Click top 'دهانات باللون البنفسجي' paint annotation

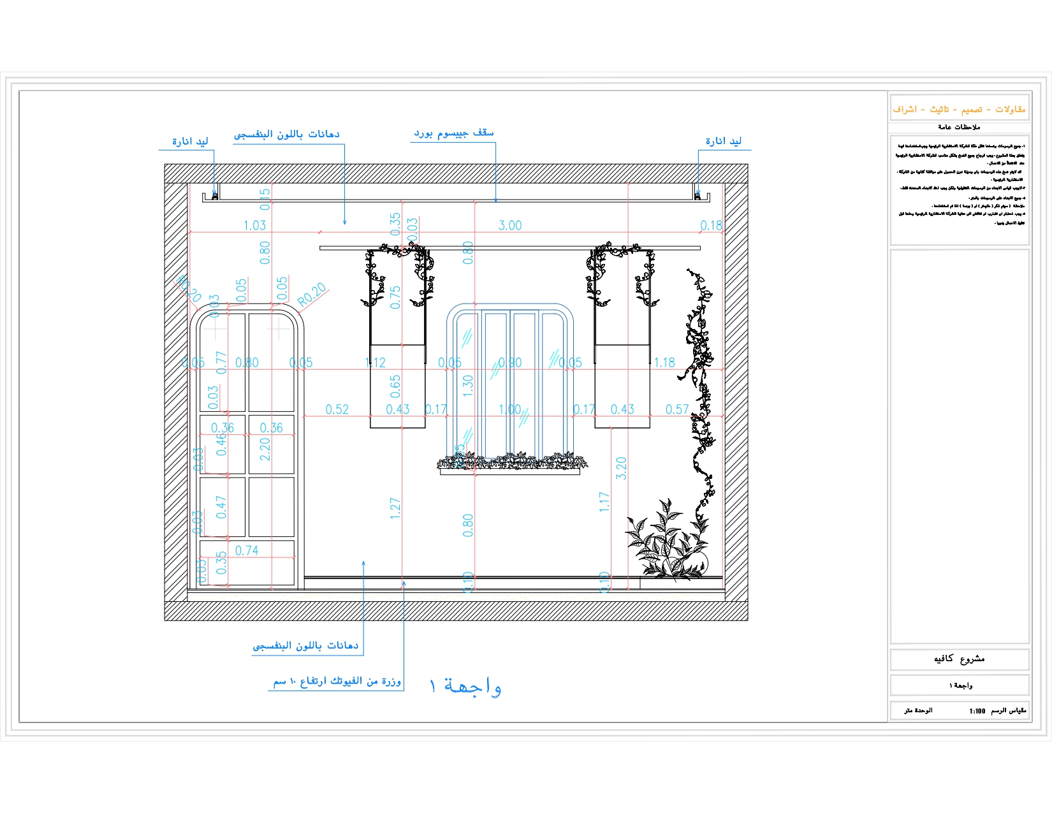pyautogui.click(x=287, y=134)
